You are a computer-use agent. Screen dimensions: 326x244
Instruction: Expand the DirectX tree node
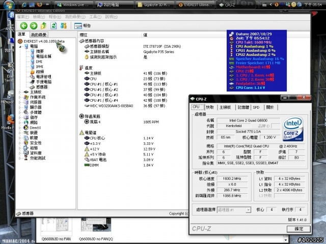point(20,128)
